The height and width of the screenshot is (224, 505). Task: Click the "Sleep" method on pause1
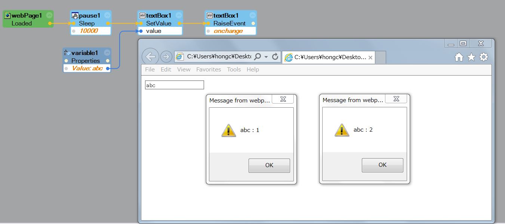click(87, 23)
